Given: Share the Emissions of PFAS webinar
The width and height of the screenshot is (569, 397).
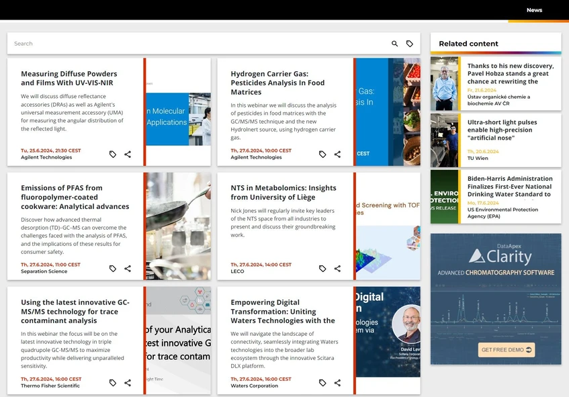Looking at the screenshot, I should 128,269.
